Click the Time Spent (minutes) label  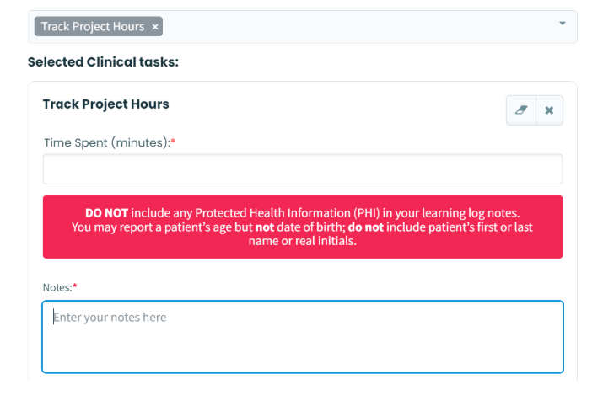click(106, 142)
